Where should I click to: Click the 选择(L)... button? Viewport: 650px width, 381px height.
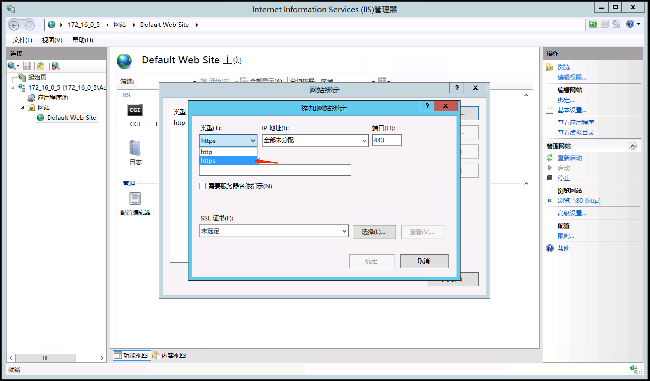(x=374, y=232)
